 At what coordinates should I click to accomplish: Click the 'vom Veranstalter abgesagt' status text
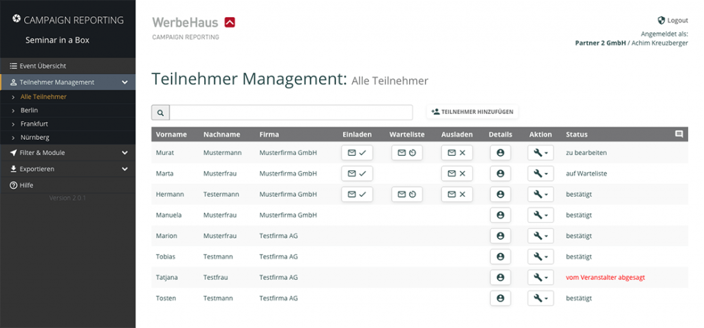[605, 277]
